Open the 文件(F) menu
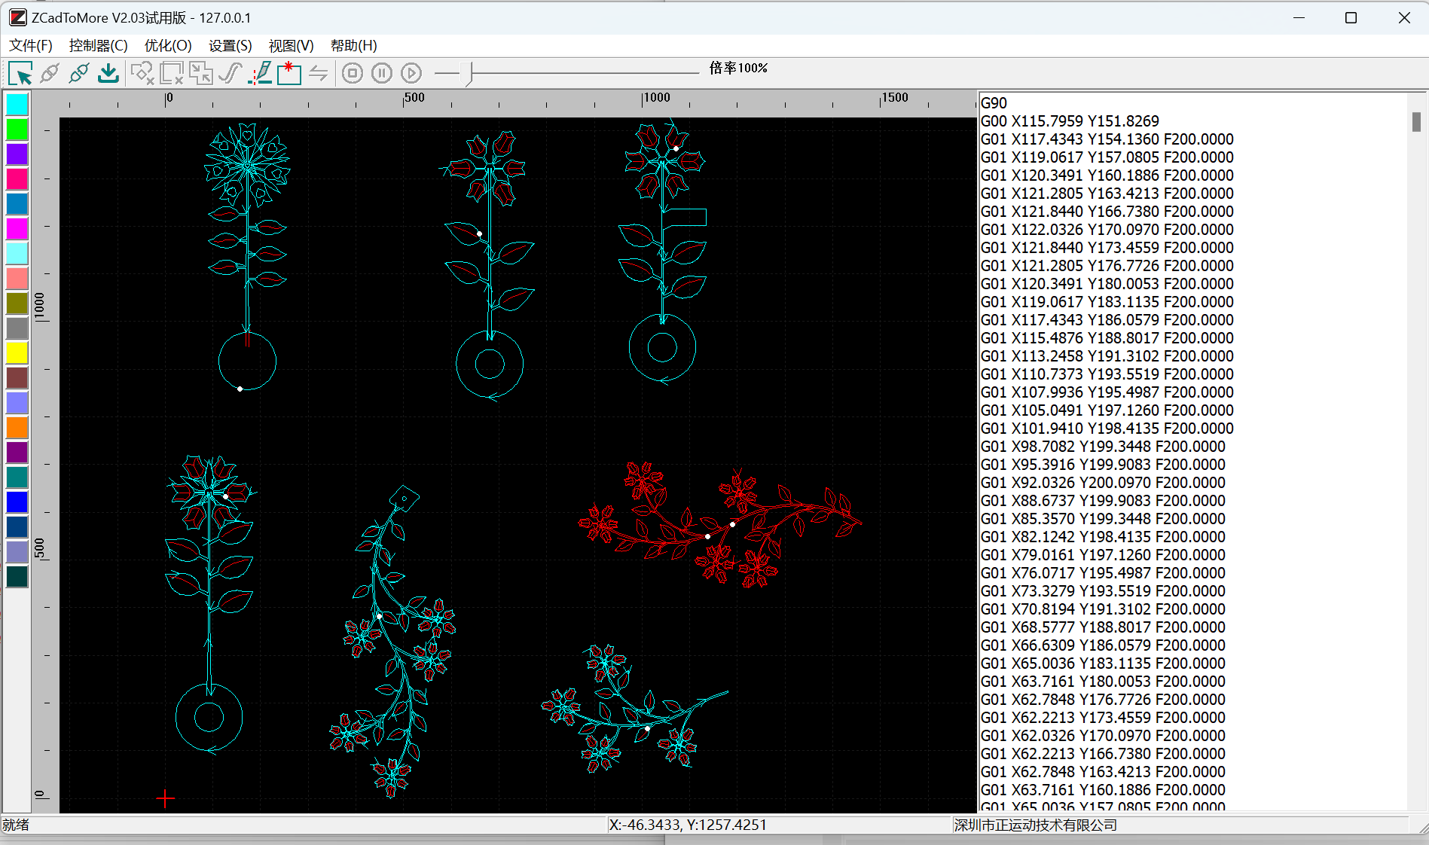The image size is (1429, 845). click(x=31, y=46)
